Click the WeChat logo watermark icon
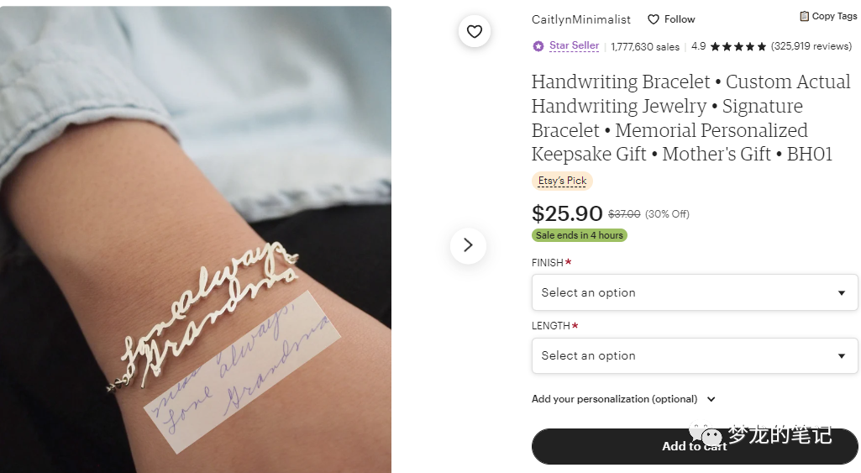This screenshot has width=861, height=473. pyautogui.click(x=706, y=434)
